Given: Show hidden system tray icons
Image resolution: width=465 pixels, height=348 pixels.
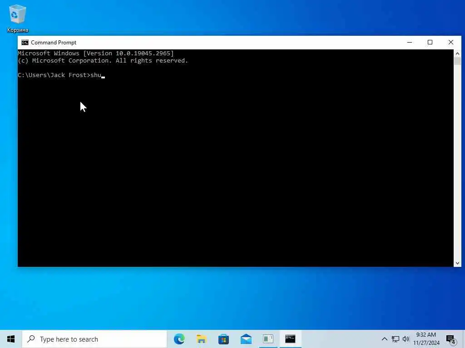Looking at the screenshot, I should 384,339.
